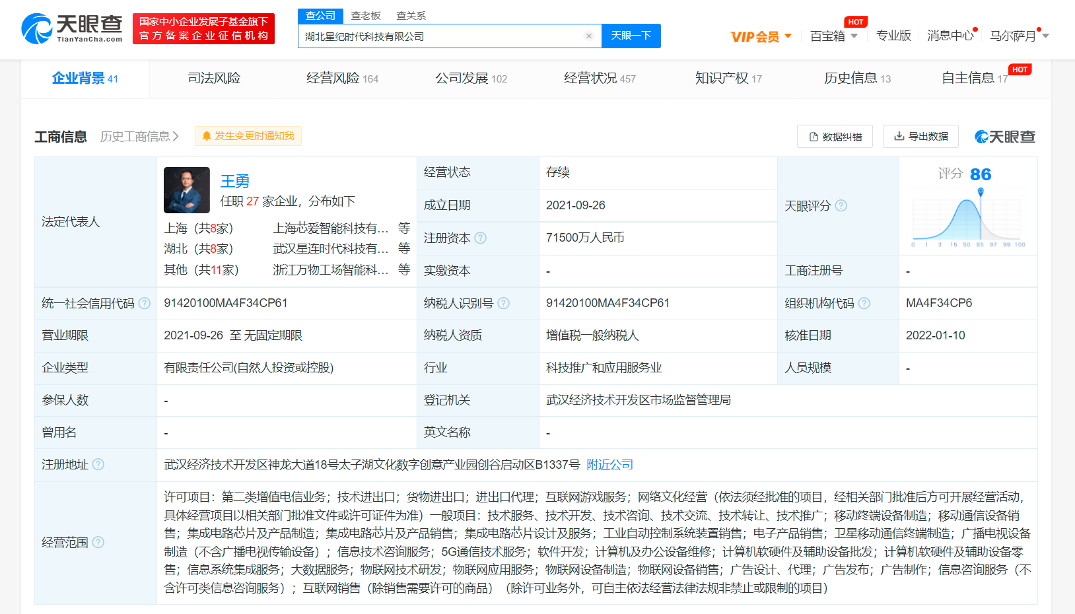Click the 2022-01-10 approval date
1075x614 pixels.
click(936, 335)
